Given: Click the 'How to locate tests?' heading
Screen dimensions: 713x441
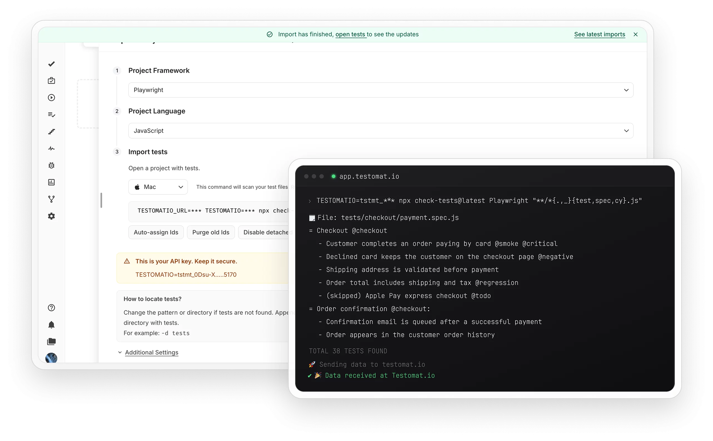Looking at the screenshot, I should click(152, 299).
